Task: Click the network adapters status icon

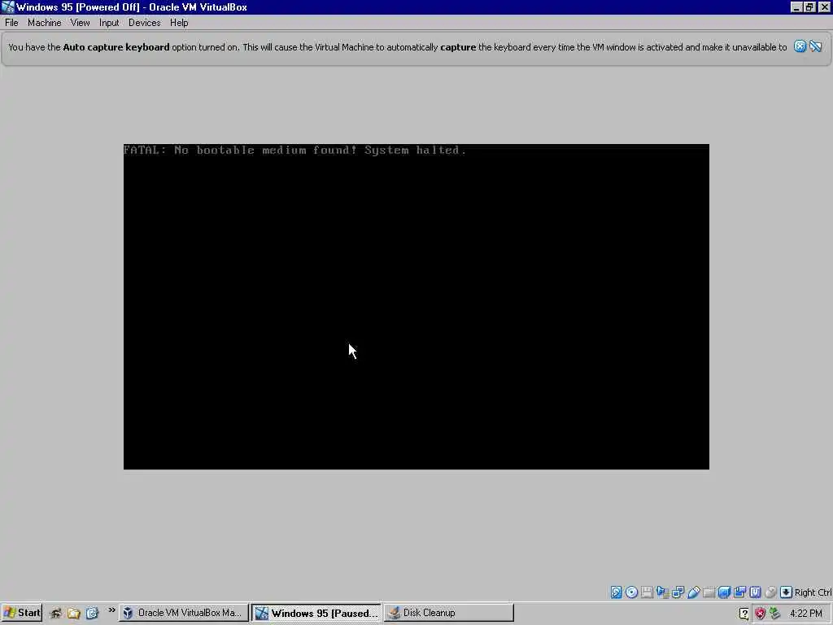Action: (678, 592)
